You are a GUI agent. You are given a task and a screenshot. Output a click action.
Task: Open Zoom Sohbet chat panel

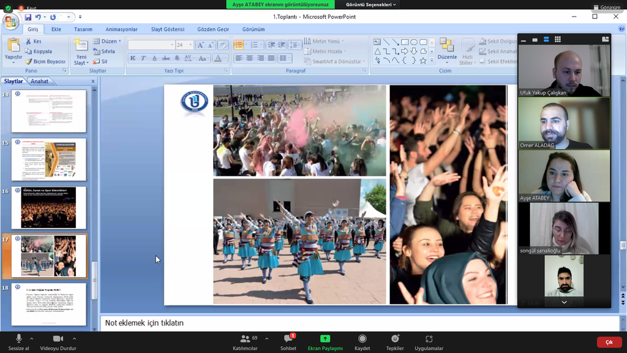[288, 343]
